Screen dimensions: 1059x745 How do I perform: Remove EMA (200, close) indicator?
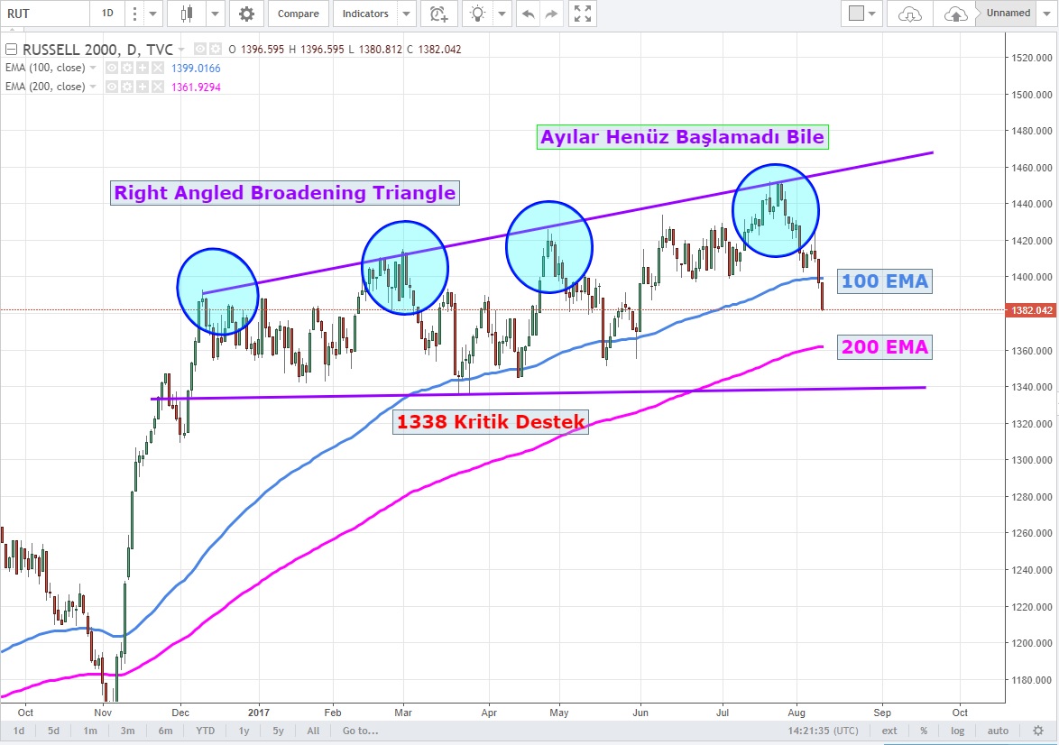[x=157, y=87]
